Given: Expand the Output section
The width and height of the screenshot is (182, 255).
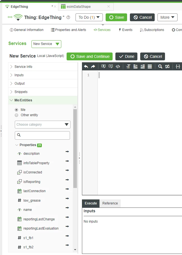Looking at the screenshot, I should coord(43,84).
